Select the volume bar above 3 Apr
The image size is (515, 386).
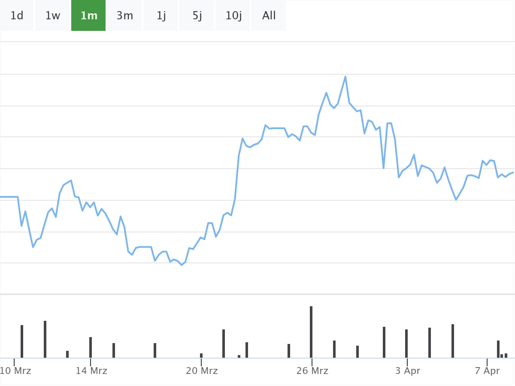[406, 344]
